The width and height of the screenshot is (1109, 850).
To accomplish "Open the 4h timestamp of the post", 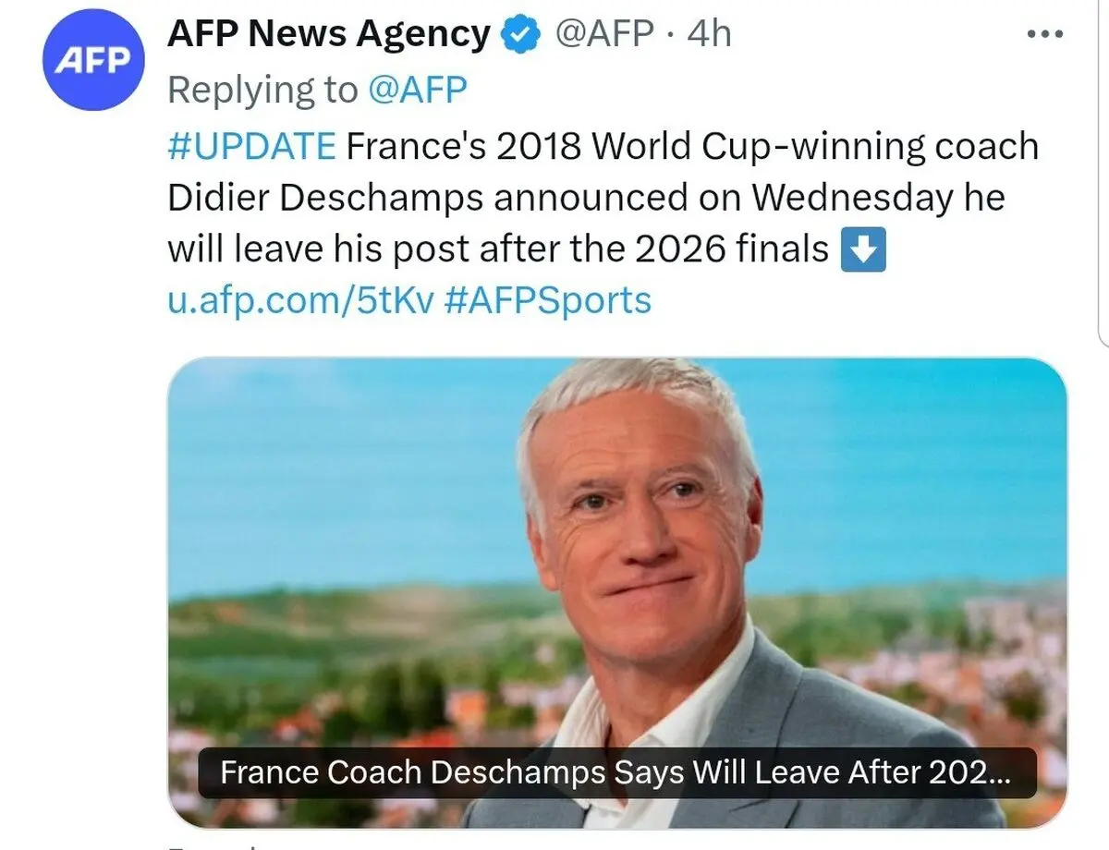I will (710, 35).
